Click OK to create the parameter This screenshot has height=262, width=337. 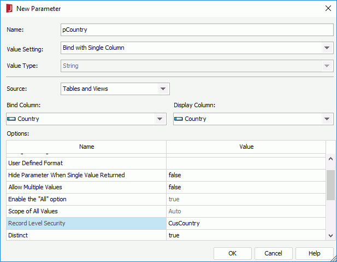[x=232, y=253]
